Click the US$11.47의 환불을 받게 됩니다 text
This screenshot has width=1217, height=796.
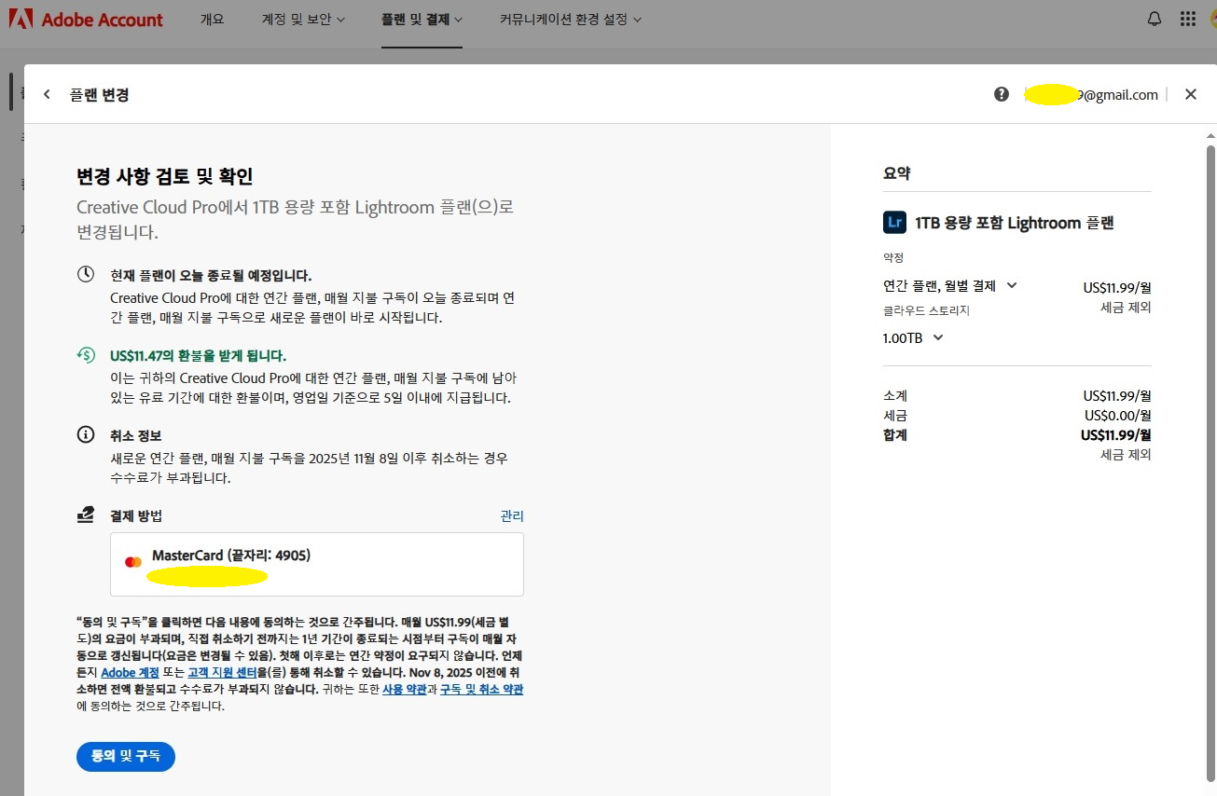(x=198, y=355)
